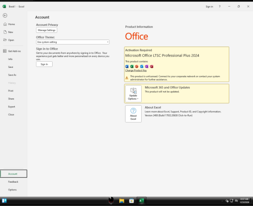This screenshot has height=206, width=253.
Task: Click the 'Microsoft 365 and Office Updates' heading
Action: point(167,88)
